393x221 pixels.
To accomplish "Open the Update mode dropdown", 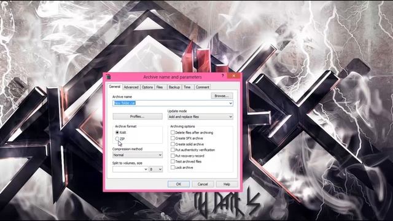I will (200, 117).
